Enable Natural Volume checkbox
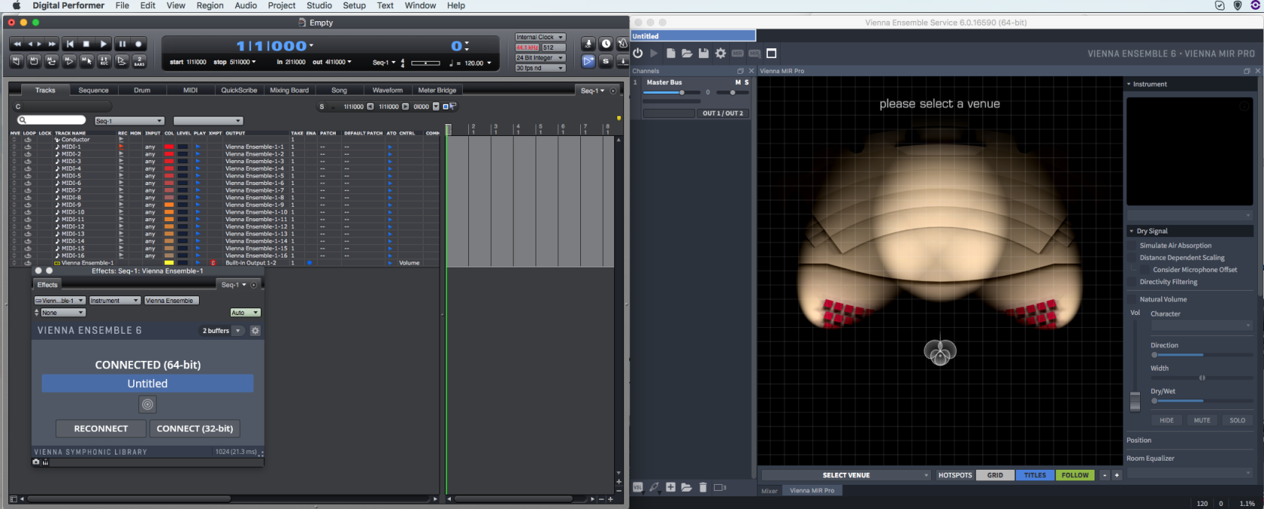Image resolution: width=1264 pixels, height=509 pixels. [1133, 299]
